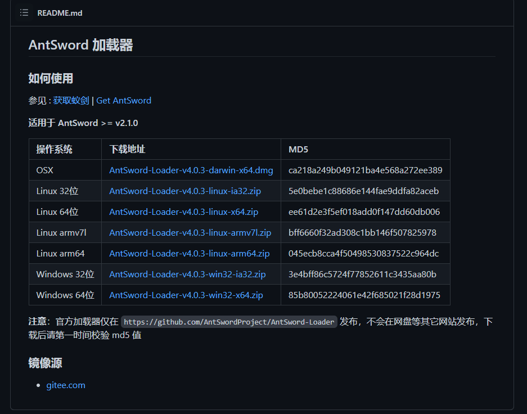527x414 pixels.
Task: Click the 下载地址 column header
Action: click(127, 150)
